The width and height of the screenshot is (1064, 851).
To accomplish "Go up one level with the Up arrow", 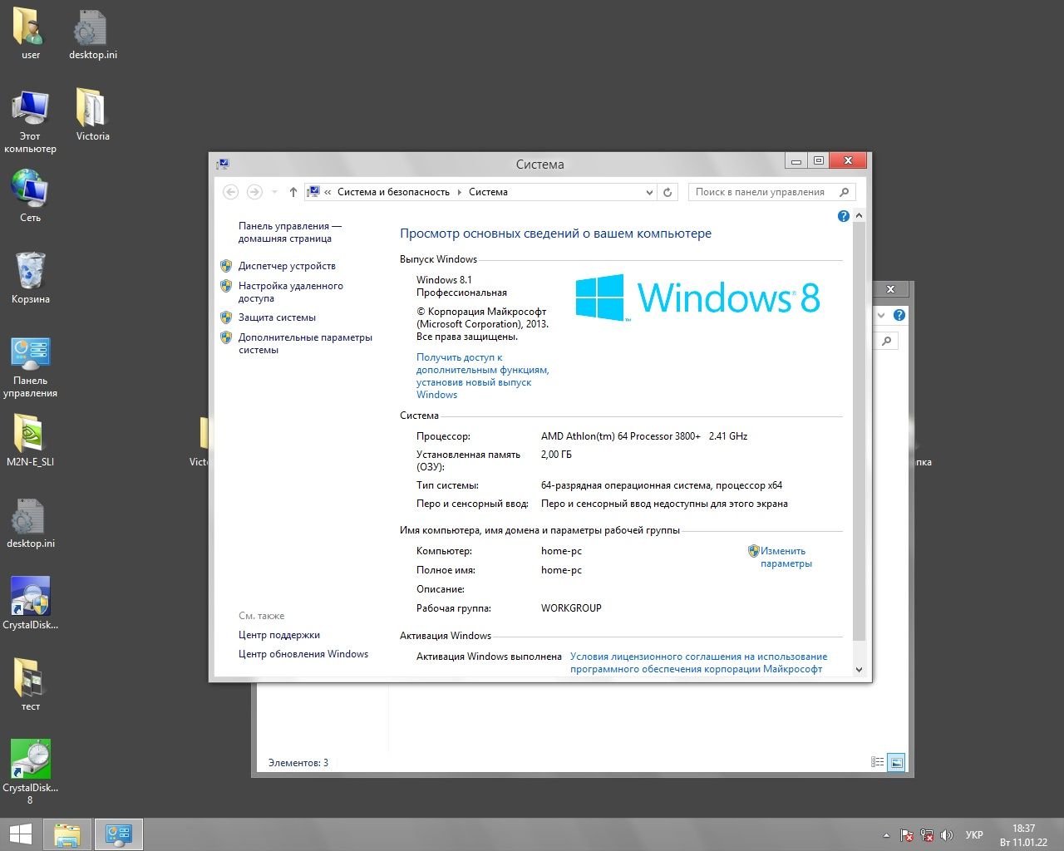I will (293, 192).
